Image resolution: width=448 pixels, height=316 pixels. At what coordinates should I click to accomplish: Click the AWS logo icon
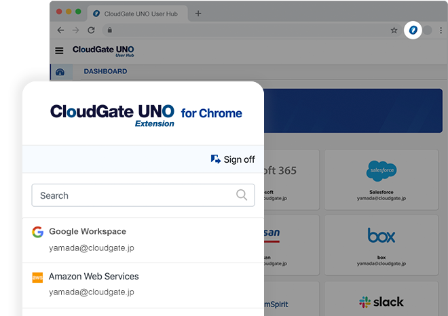pos(37,277)
